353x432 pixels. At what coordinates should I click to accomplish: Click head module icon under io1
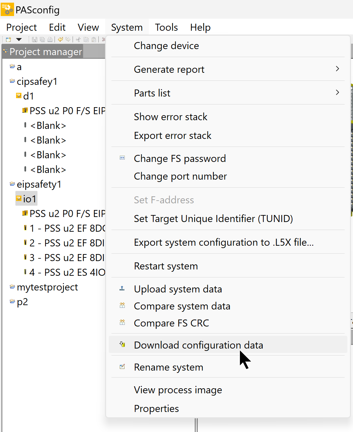click(x=25, y=213)
